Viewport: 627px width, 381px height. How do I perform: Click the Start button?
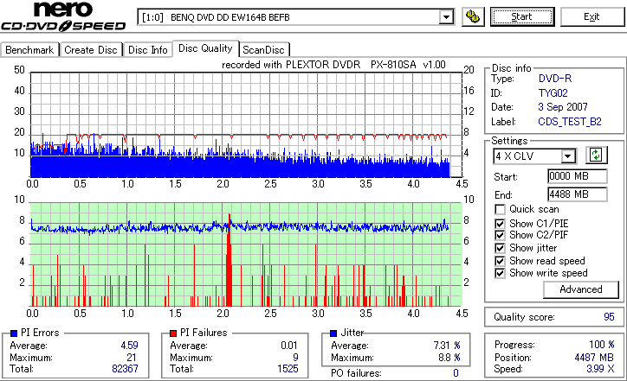[x=522, y=16]
